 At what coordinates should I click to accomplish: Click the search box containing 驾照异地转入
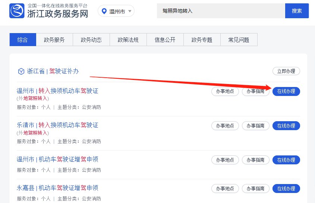(x=221, y=11)
